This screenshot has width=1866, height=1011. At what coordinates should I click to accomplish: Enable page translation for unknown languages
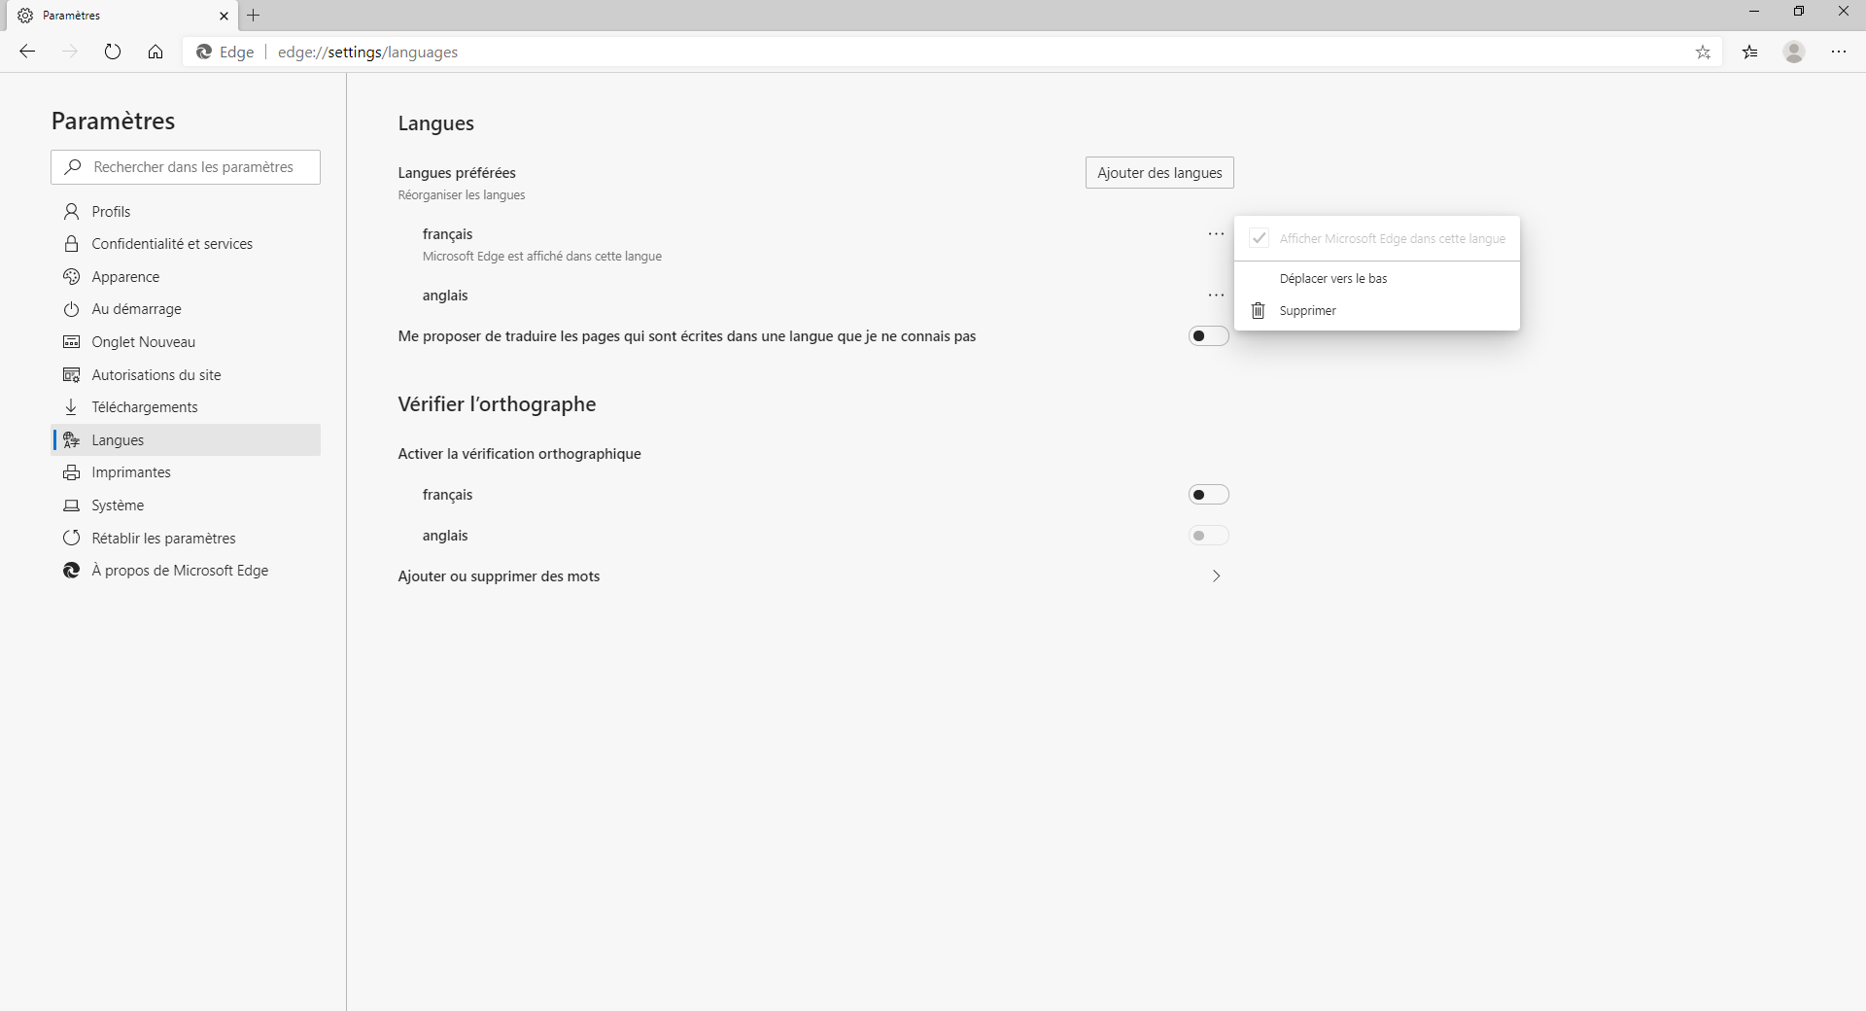click(x=1208, y=336)
